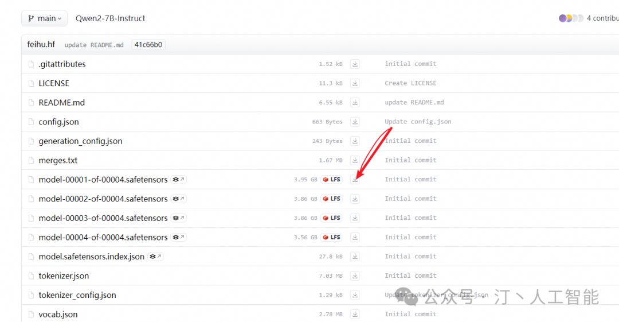Open 'update README.md' commit in README.md row
The height and width of the screenshot is (322, 619).
414,102
